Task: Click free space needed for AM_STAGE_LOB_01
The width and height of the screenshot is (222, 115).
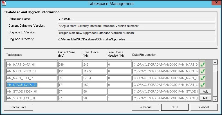Action: tap(119, 98)
